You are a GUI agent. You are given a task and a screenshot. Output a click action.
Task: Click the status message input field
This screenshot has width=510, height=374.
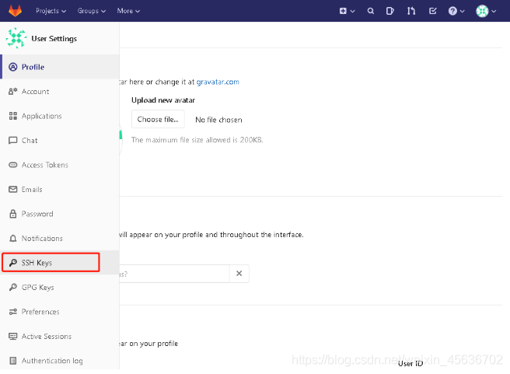pos(174,274)
